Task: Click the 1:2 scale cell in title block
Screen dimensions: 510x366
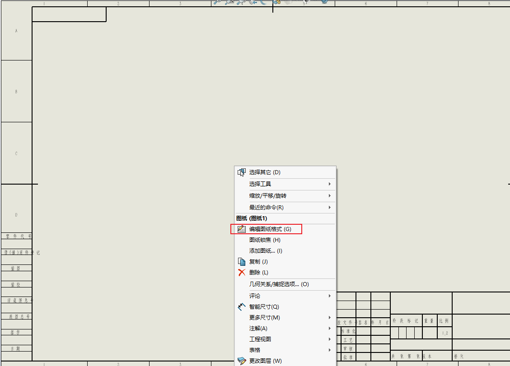Action: (445, 334)
